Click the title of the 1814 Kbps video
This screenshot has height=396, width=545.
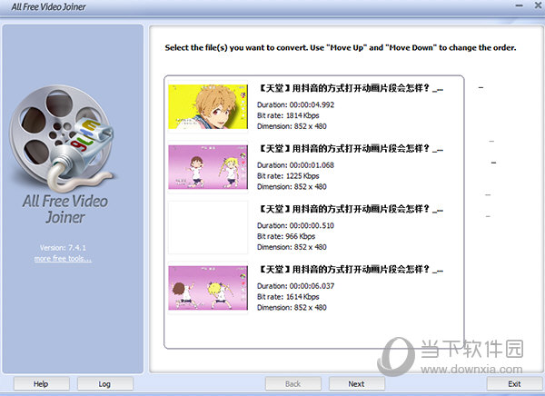[351, 88]
